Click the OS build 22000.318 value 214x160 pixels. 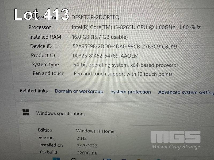[x=87, y=153]
